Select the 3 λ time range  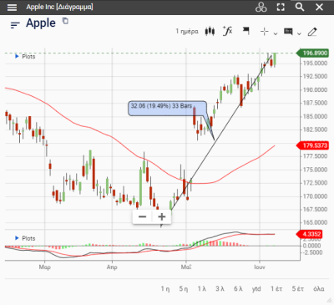coord(220,289)
